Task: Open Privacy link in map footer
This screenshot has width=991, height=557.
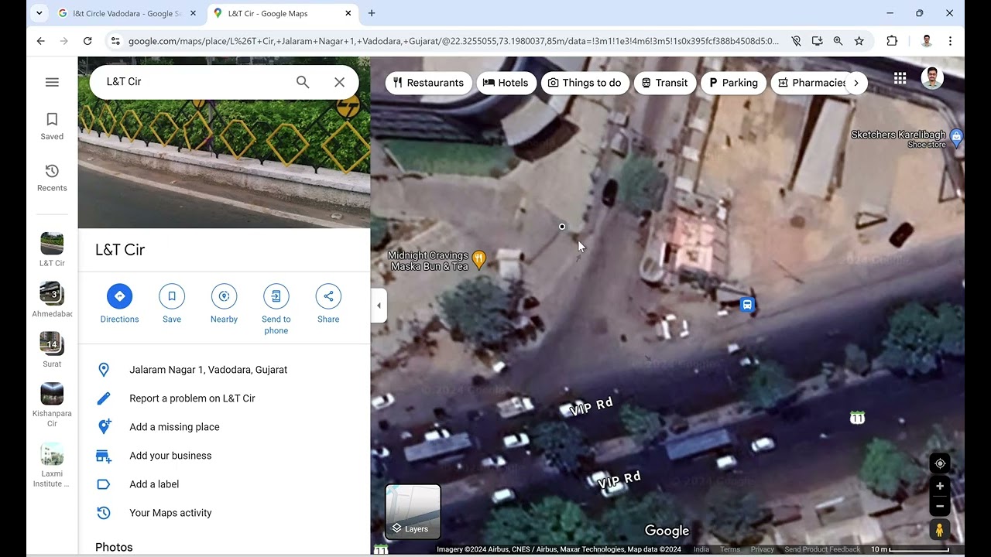Action: 762,549
